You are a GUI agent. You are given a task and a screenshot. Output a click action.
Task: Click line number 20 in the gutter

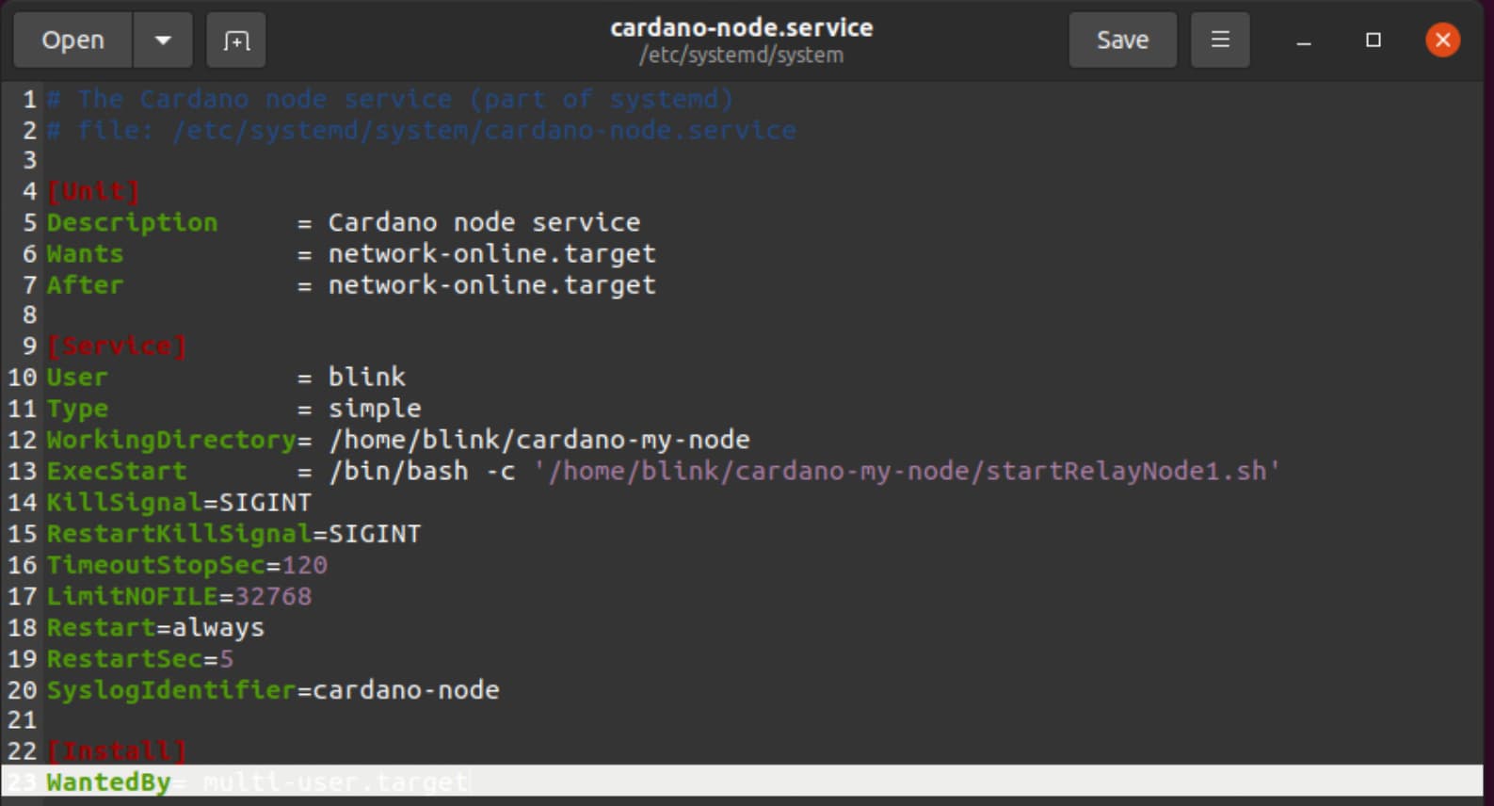click(x=23, y=690)
